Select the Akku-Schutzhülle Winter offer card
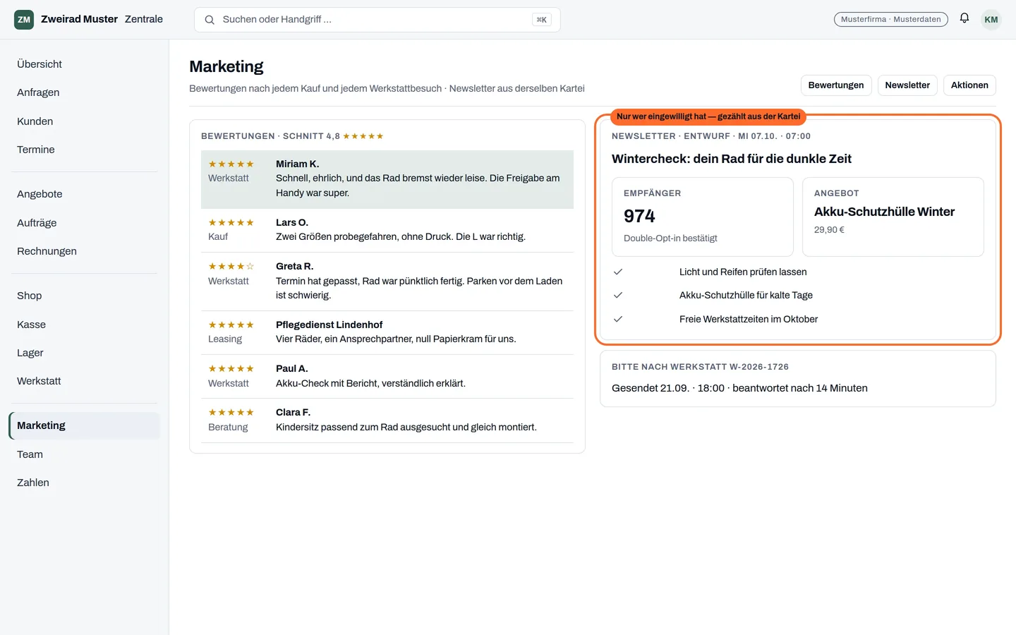This screenshot has width=1016, height=635. (893, 217)
